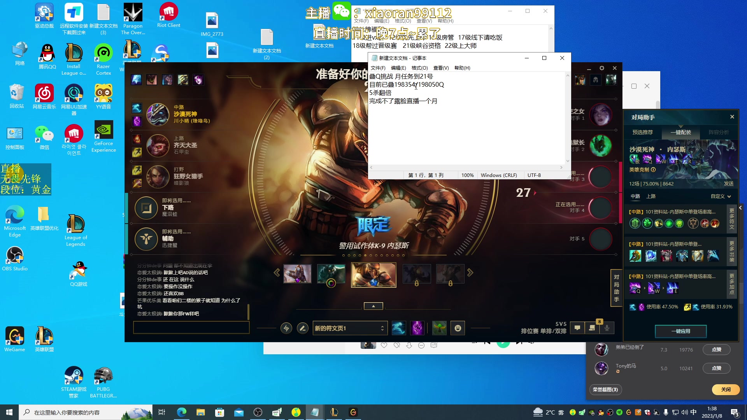Click the Notepad vertical scrollbar down arrow
The width and height of the screenshot is (747, 420).
[x=568, y=161]
